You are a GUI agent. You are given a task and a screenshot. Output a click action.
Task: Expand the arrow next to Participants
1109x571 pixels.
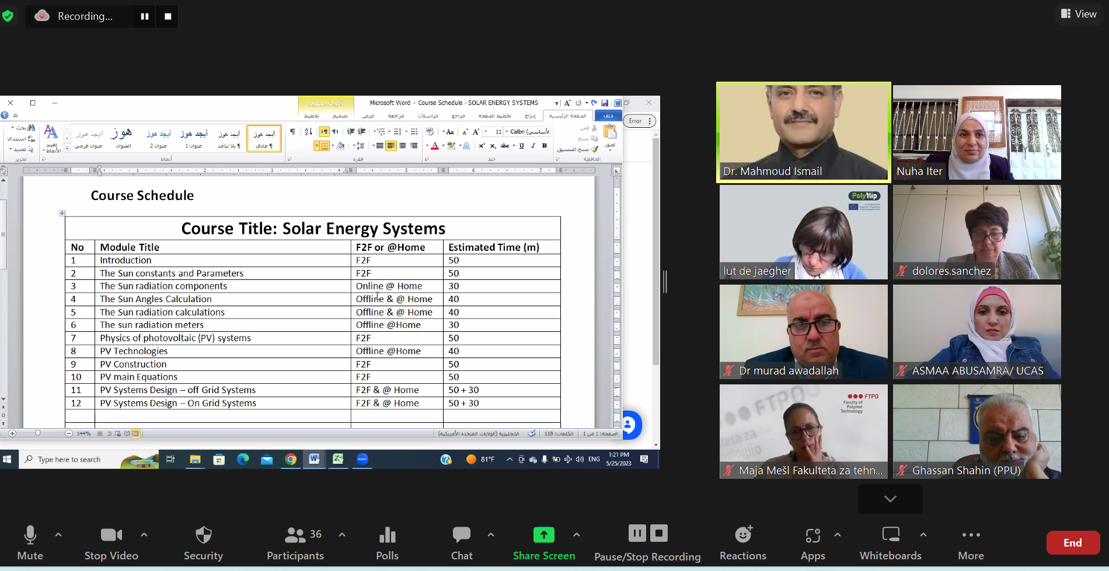(342, 534)
